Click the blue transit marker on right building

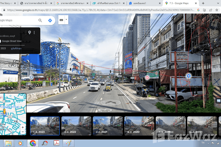tap(188, 76)
